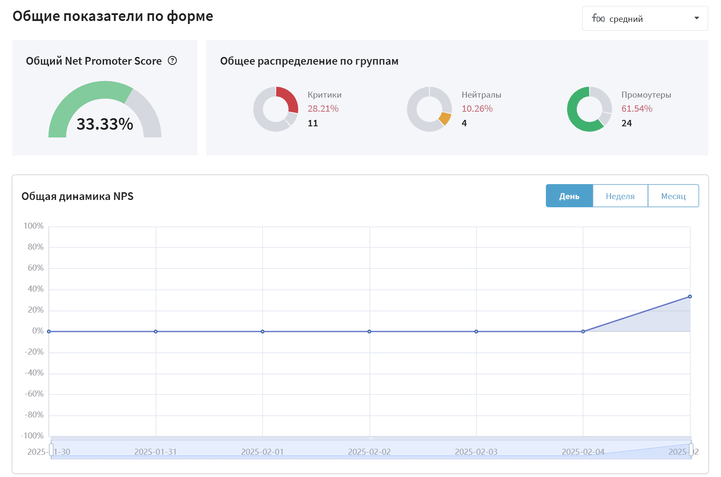Click the data point on 2025-02-04
The image size is (721, 477).
583,331
